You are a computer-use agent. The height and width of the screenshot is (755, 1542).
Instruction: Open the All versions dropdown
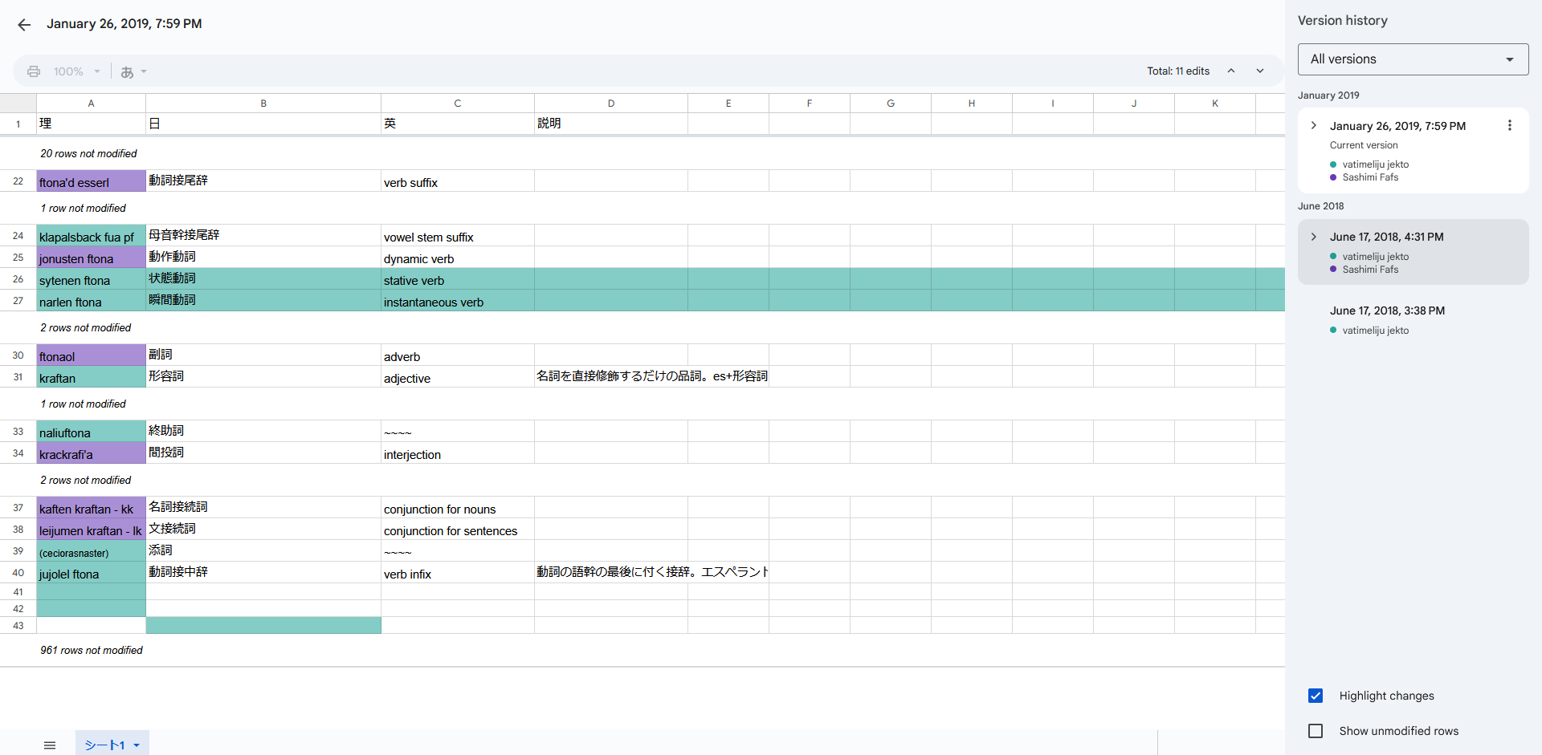1413,59
